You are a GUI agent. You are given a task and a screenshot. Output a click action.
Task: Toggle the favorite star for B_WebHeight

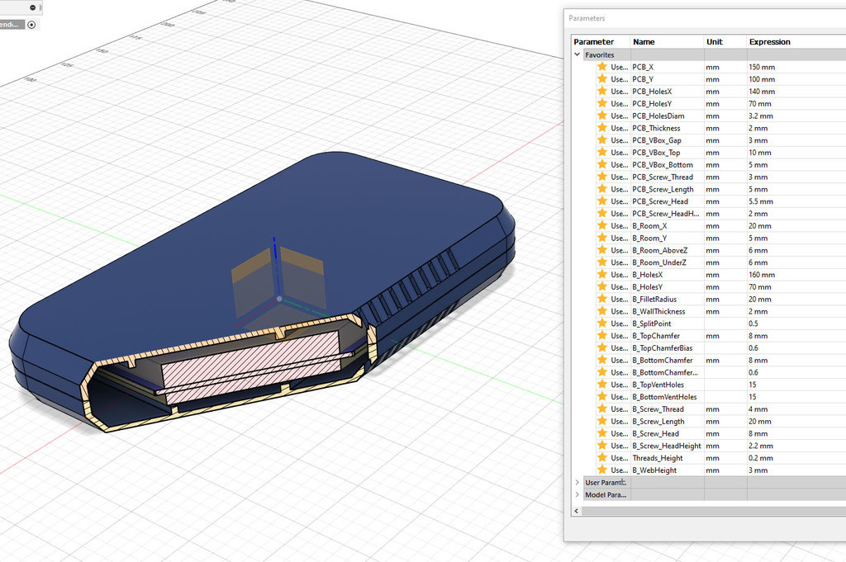[x=601, y=470]
